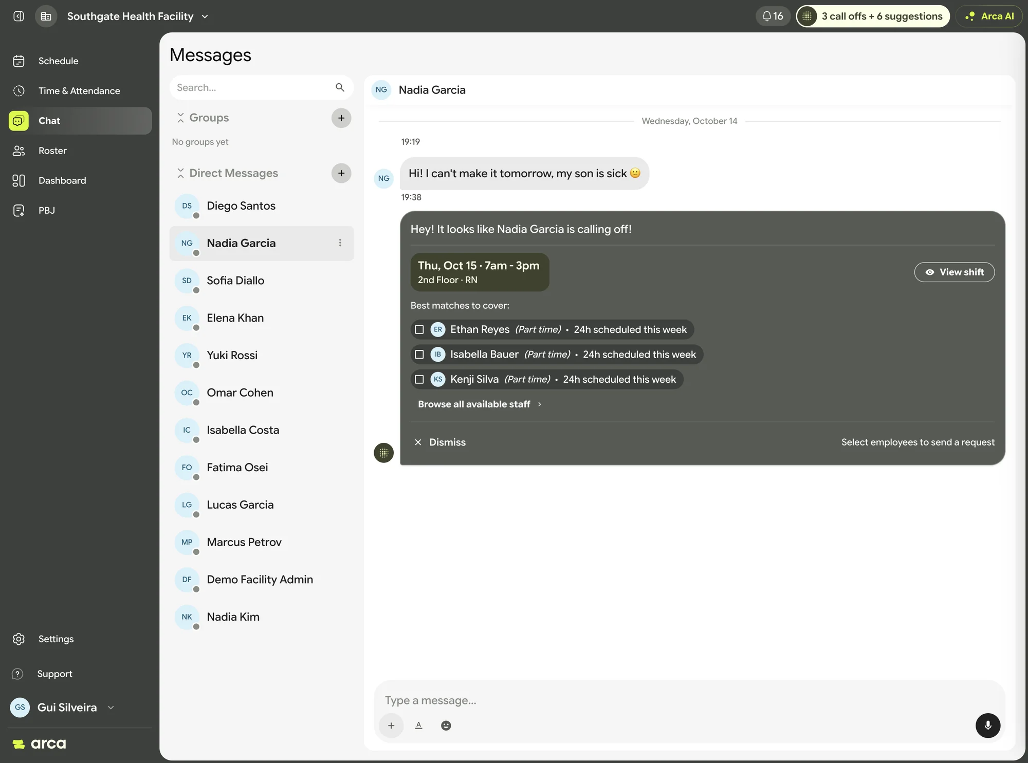
Task: Open Nadia Garcia options menu
Action: coord(340,243)
